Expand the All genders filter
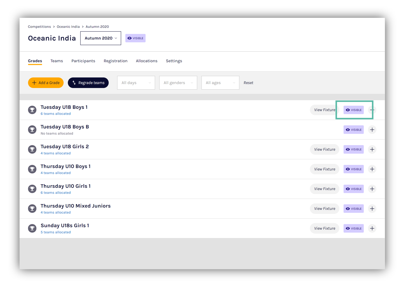 coord(178,83)
